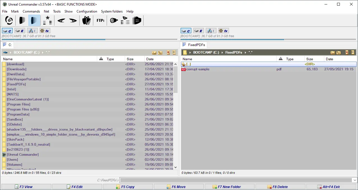Image resolution: width=358 pixels, height=190 pixels.
Task: Go forward using the right-pointing arrow icon
Action: point(73,20)
